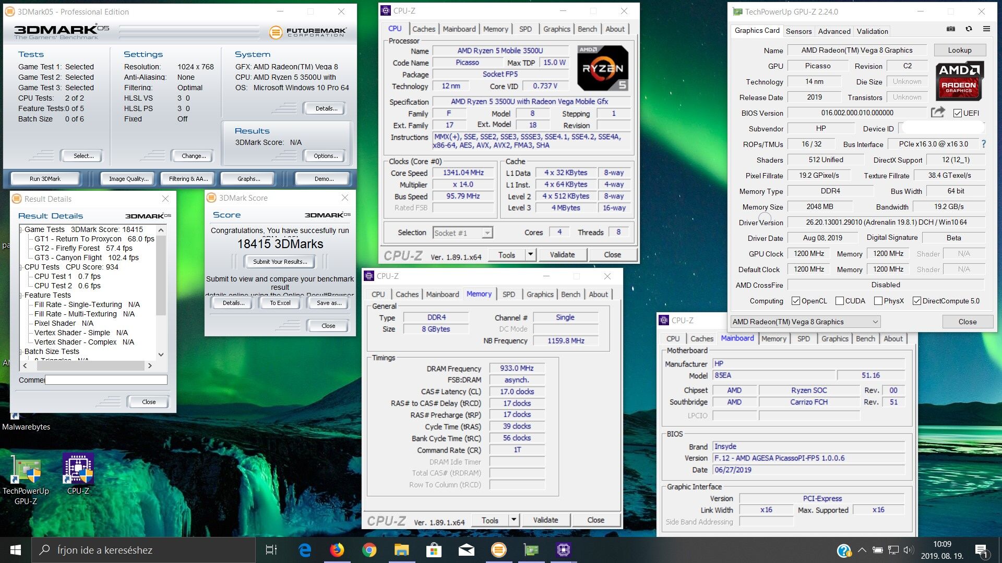Click the Result Details vertical scrollbar
Image resolution: width=1002 pixels, height=563 pixels.
coord(161,276)
